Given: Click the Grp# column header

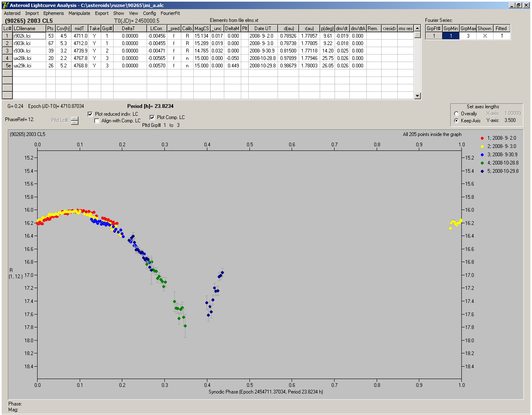Looking at the screenshot, I should tap(107, 29).
